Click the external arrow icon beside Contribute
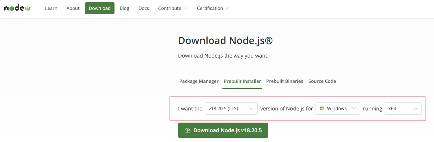 point(186,8)
